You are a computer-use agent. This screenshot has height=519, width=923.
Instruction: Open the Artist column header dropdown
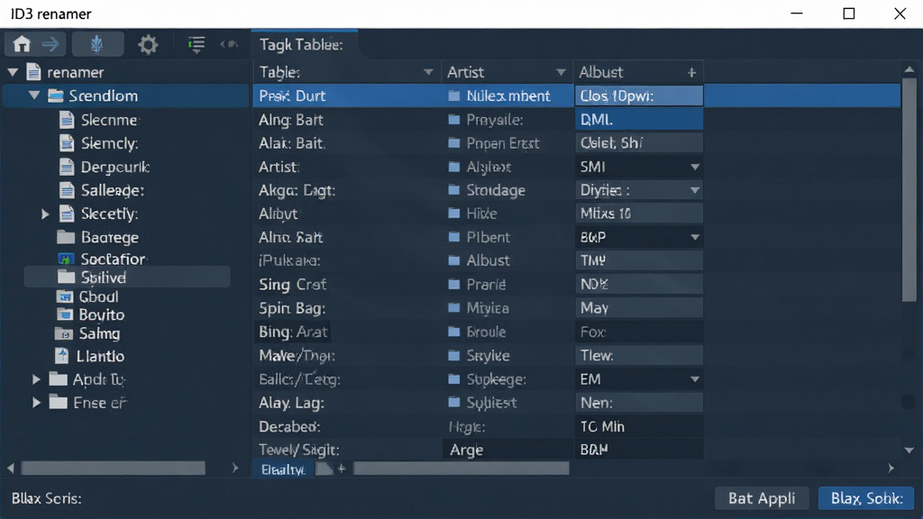point(561,72)
